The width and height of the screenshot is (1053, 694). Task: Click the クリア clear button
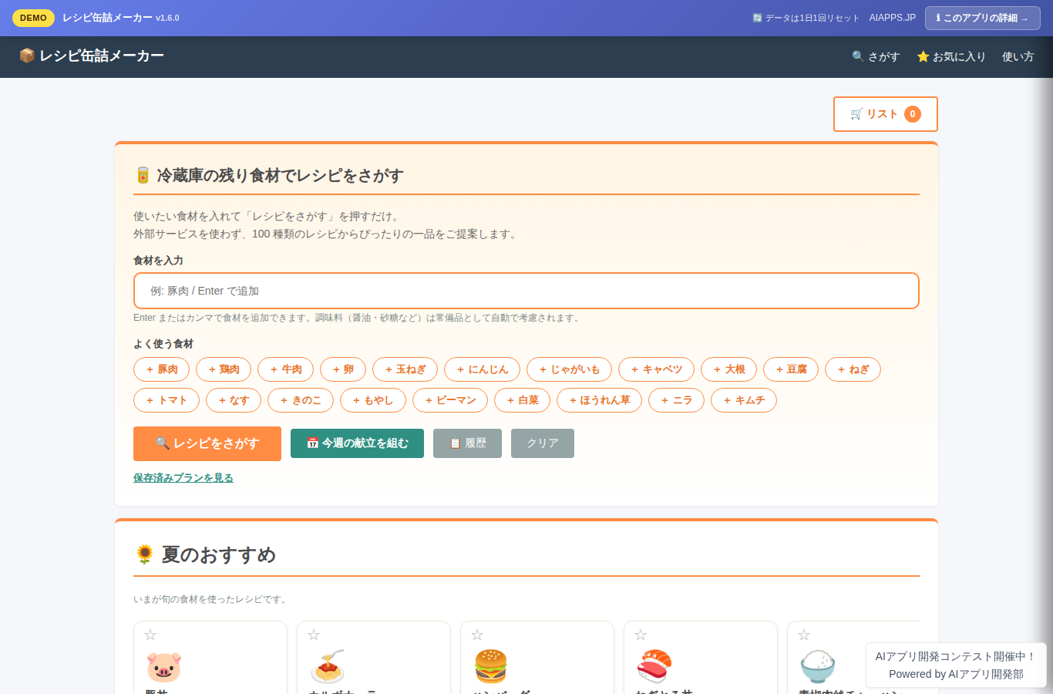coord(543,443)
